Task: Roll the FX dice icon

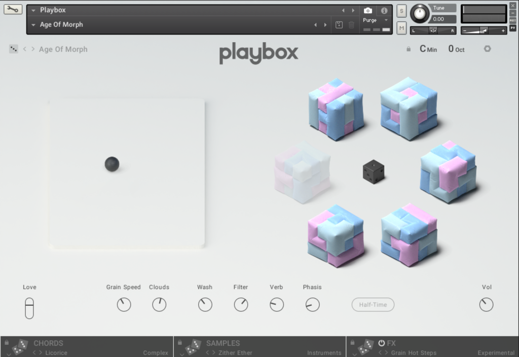Action: click(x=366, y=348)
